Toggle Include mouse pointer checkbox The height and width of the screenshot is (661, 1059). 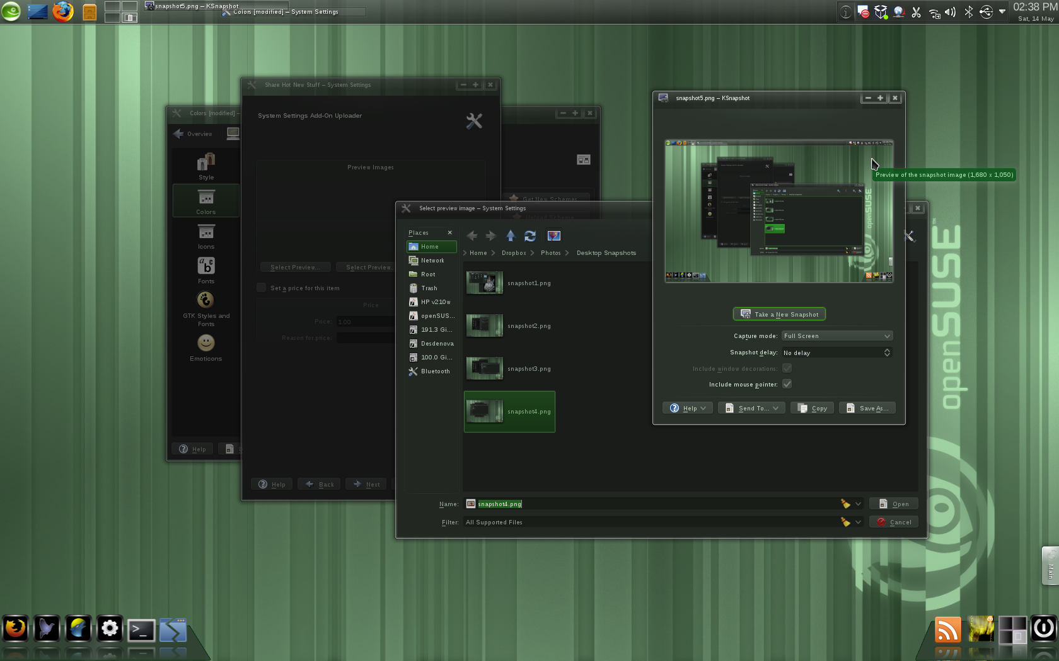tap(787, 384)
